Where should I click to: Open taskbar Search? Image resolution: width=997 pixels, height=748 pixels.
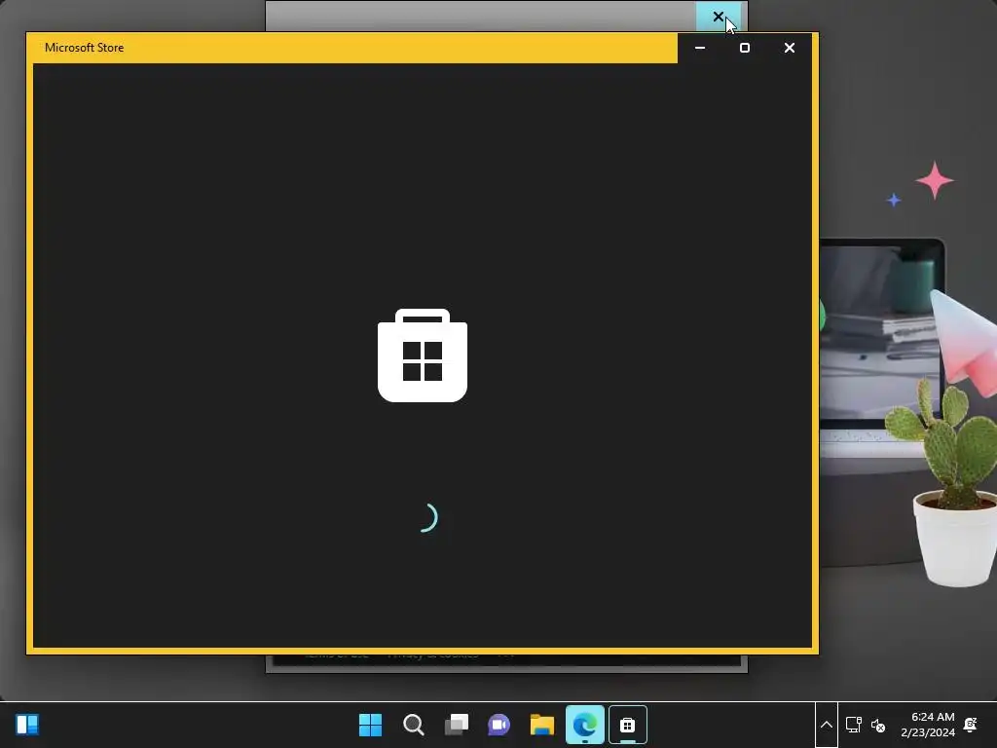coord(413,725)
